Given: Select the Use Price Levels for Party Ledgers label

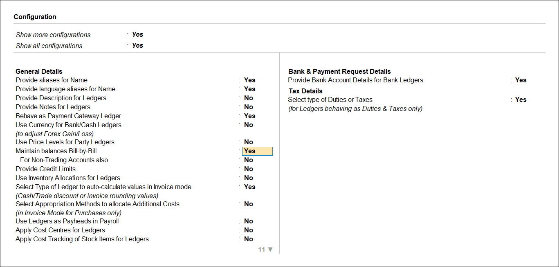Looking at the screenshot, I should (x=65, y=142).
